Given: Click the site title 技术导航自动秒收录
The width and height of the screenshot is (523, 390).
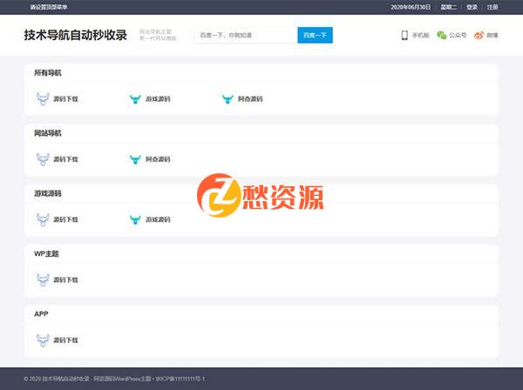Looking at the screenshot, I should (75, 35).
